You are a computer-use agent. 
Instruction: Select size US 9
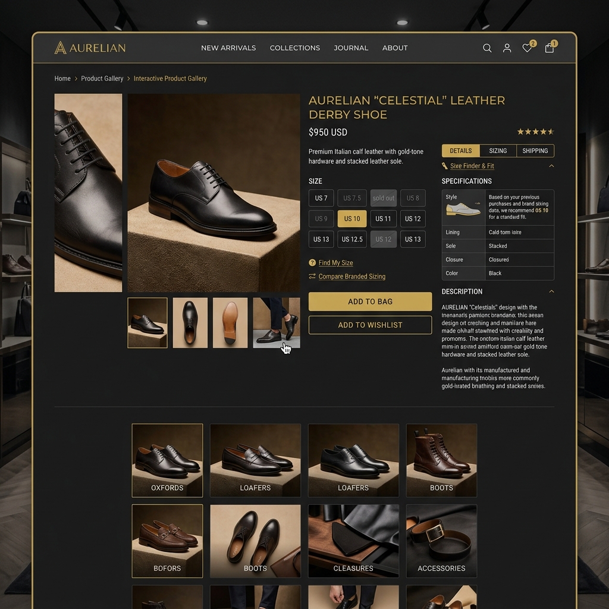click(321, 219)
